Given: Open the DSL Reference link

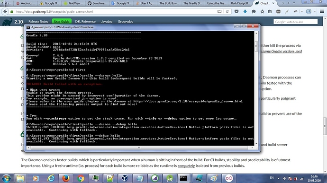Looking at the screenshot, I should click(85, 21).
